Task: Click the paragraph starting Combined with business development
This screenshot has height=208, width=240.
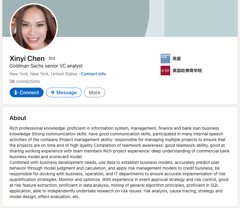Action: 119,179
